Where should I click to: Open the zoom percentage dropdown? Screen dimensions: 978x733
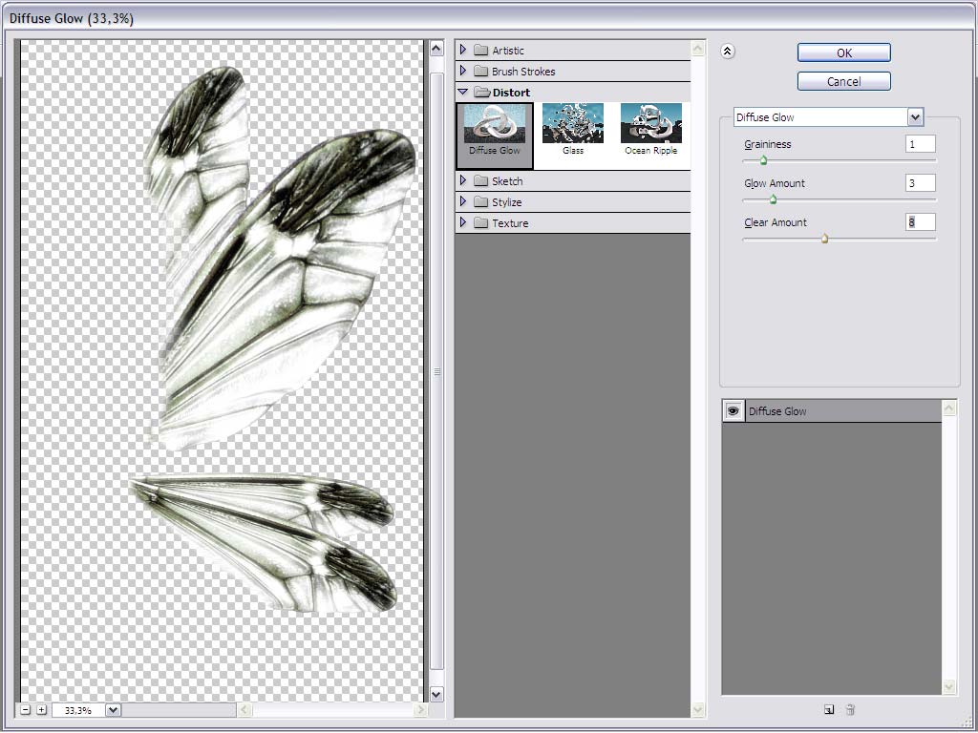point(113,709)
